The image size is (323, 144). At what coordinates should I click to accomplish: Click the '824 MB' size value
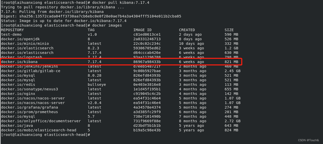[x=231, y=130]
